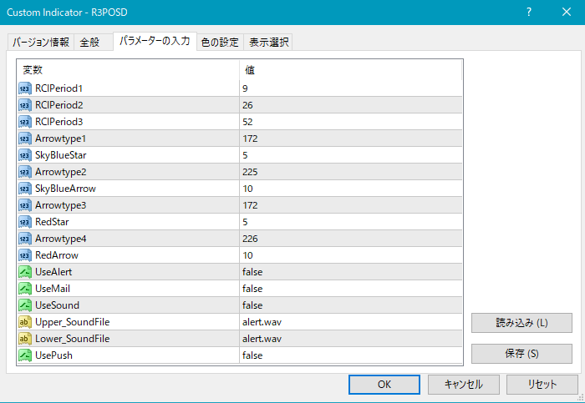Viewport: 585px width, 403px height.
Task: Switch to the 色の設定 tab
Action: (220, 43)
